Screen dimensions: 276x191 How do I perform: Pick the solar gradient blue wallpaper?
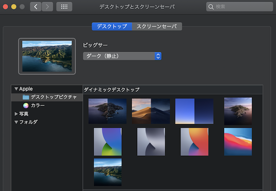point(194,111)
